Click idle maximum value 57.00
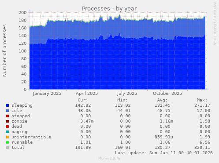This screenshot has width=219, height=163. click(204, 111)
